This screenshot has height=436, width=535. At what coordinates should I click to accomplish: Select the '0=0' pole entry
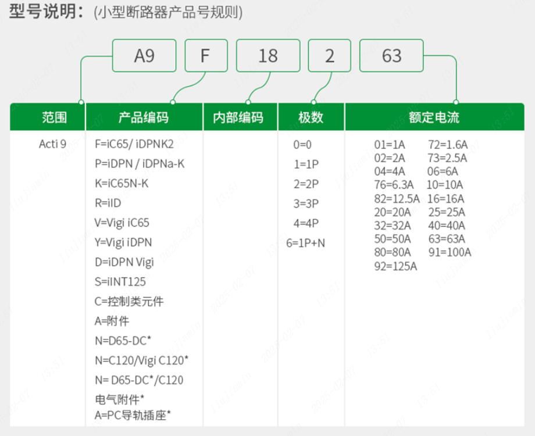[302, 145]
